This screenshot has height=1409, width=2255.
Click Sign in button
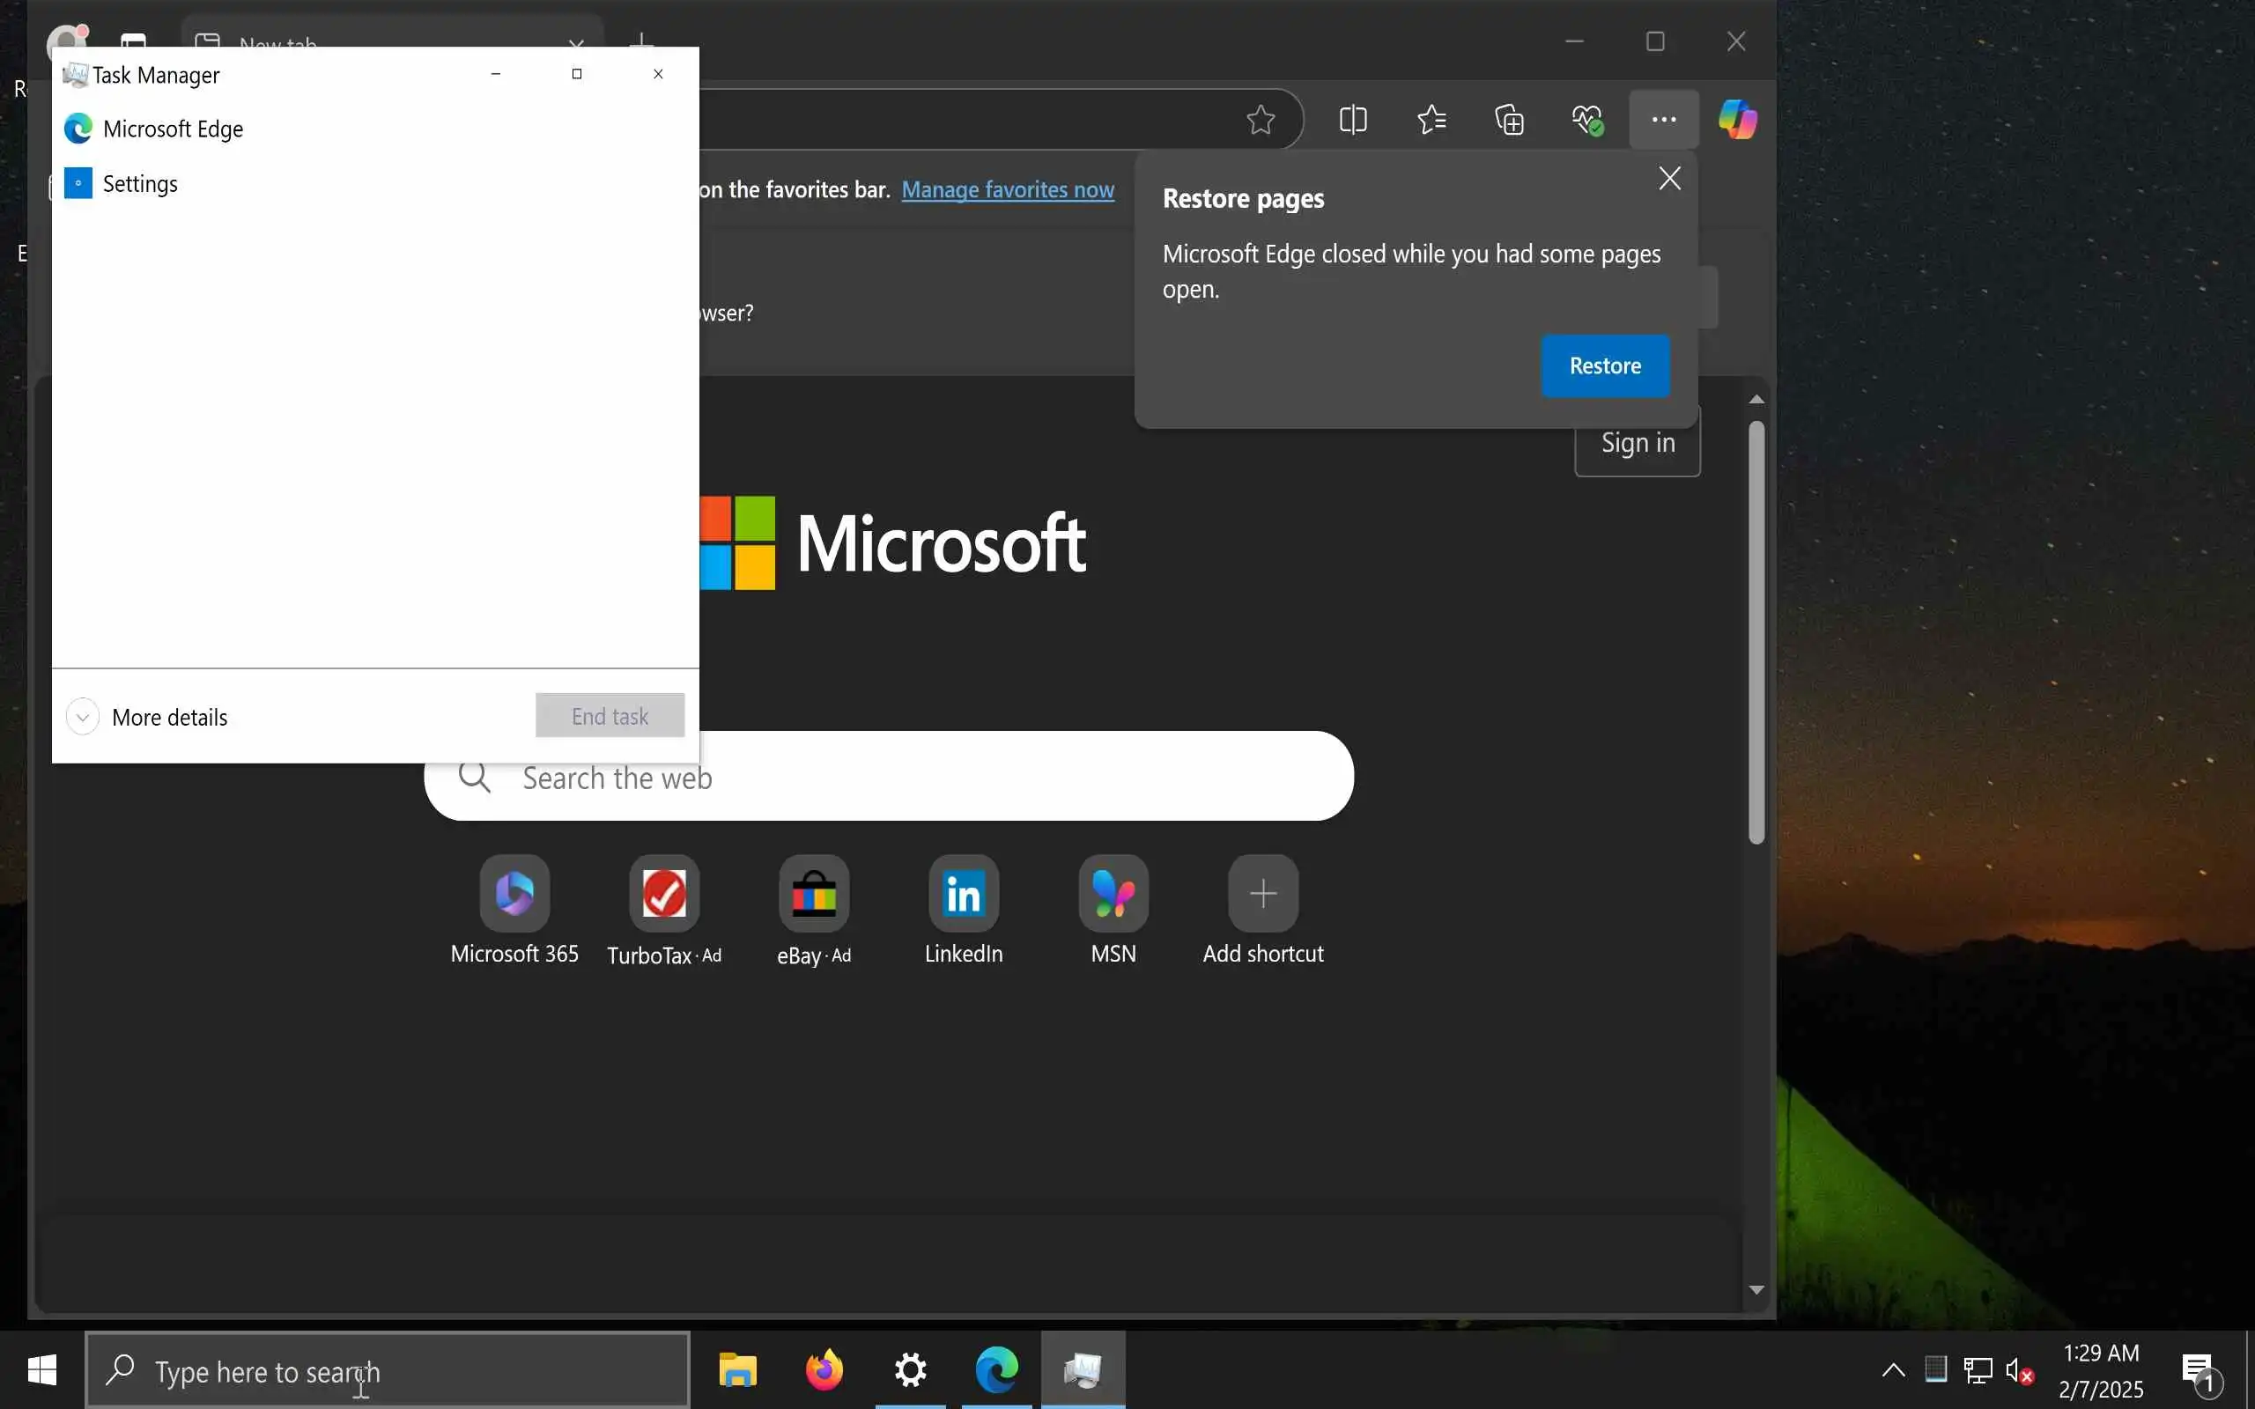click(x=1638, y=443)
